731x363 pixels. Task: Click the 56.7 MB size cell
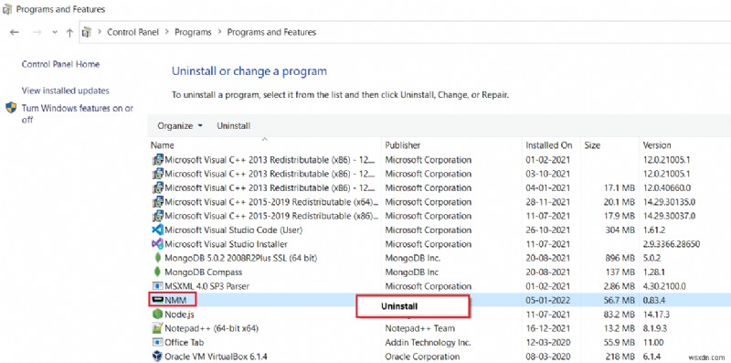point(619,300)
